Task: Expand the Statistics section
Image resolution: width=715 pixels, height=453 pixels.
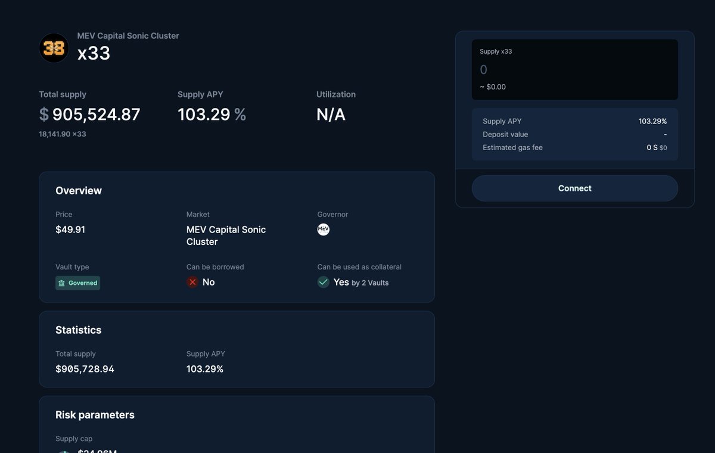Action: [x=78, y=330]
